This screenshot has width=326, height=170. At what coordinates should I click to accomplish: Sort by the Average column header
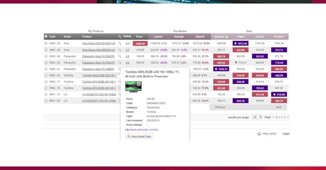179,37
